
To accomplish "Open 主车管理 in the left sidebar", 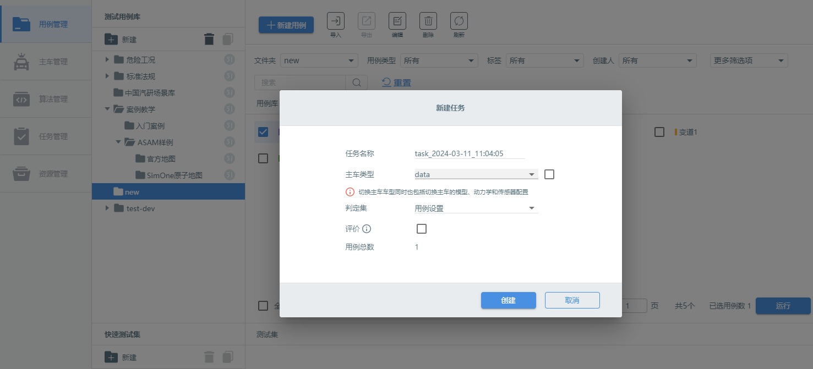I will pyautogui.click(x=46, y=62).
